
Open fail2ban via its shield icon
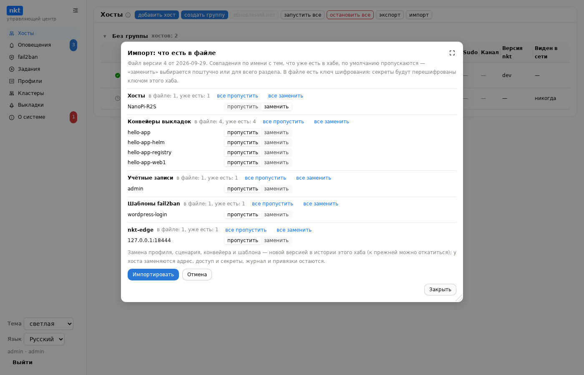point(12,57)
